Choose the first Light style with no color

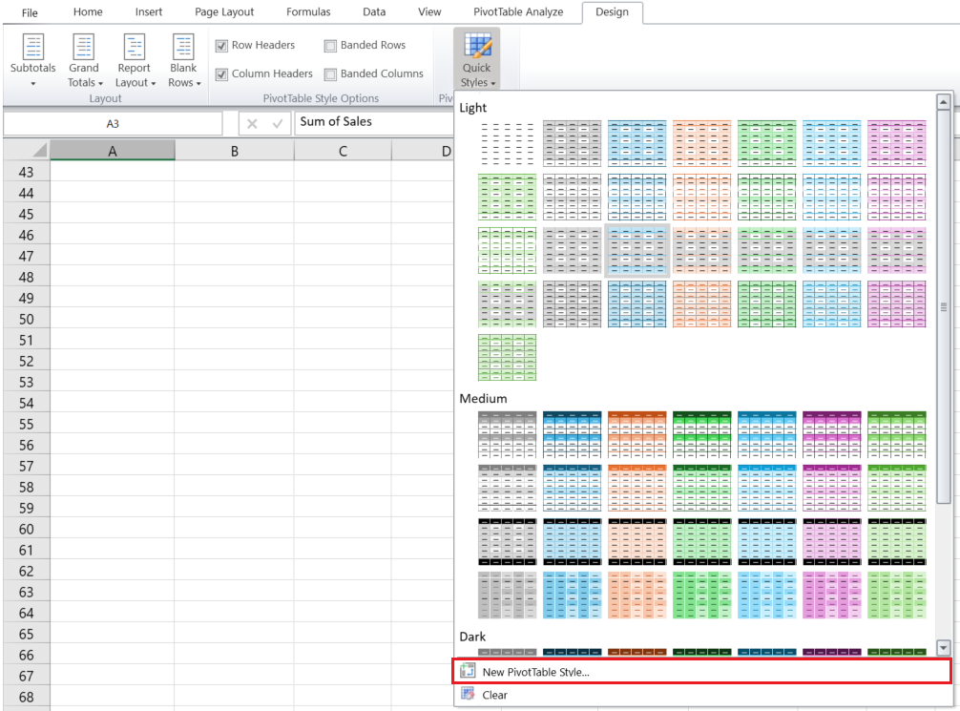[x=507, y=143]
